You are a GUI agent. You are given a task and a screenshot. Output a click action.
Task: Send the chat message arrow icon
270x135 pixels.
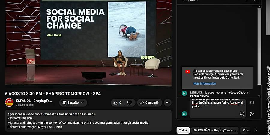252,114
